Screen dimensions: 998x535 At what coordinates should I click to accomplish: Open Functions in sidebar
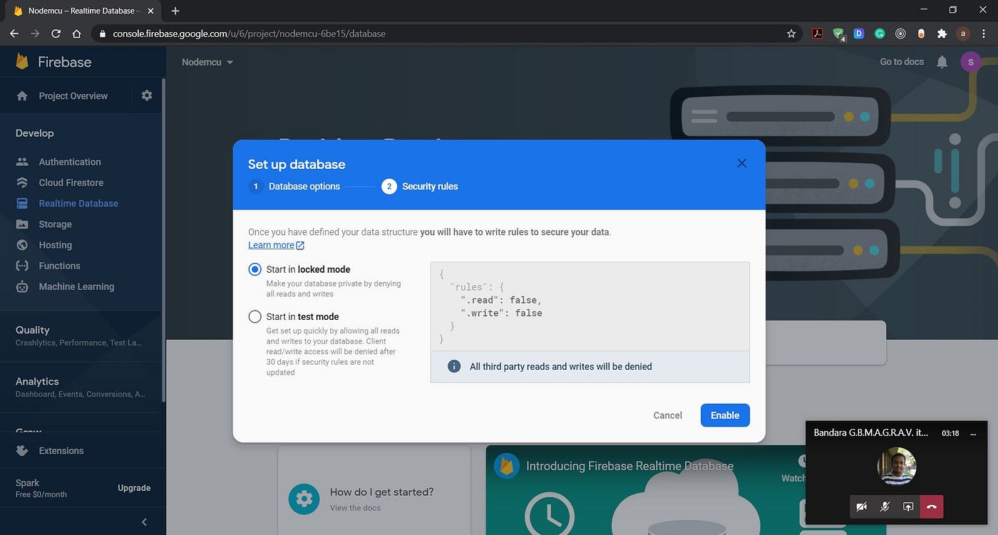tap(59, 266)
